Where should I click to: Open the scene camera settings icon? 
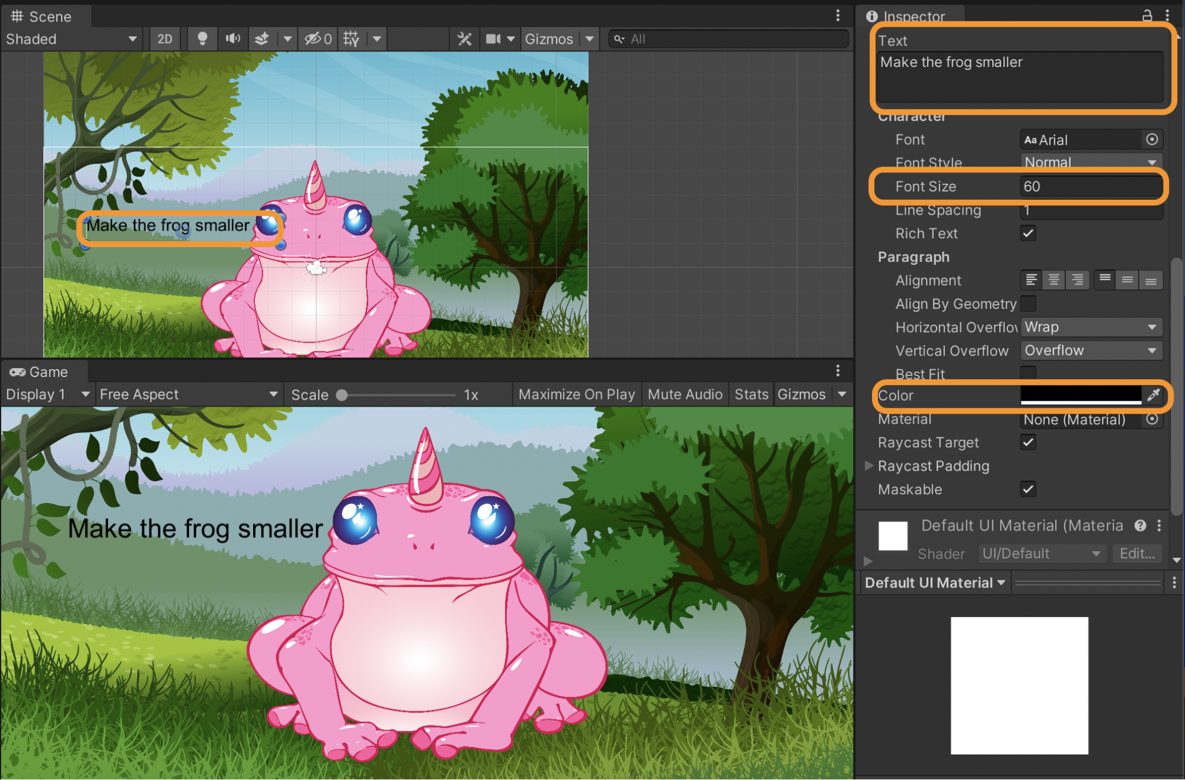[x=493, y=39]
